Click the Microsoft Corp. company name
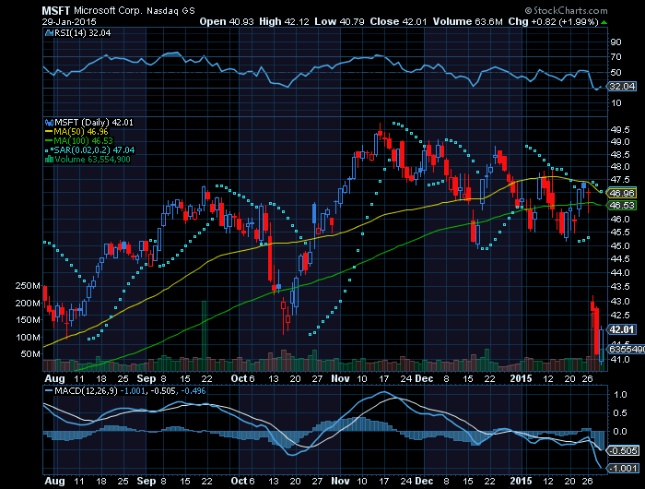This screenshot has width=645, height=489. (109, 11)
